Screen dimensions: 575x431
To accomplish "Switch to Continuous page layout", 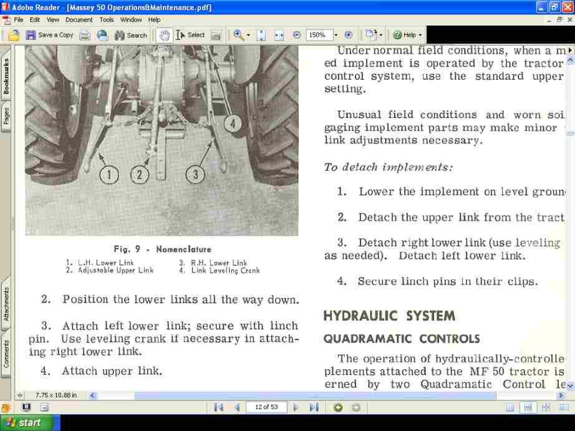I will 527,407.
